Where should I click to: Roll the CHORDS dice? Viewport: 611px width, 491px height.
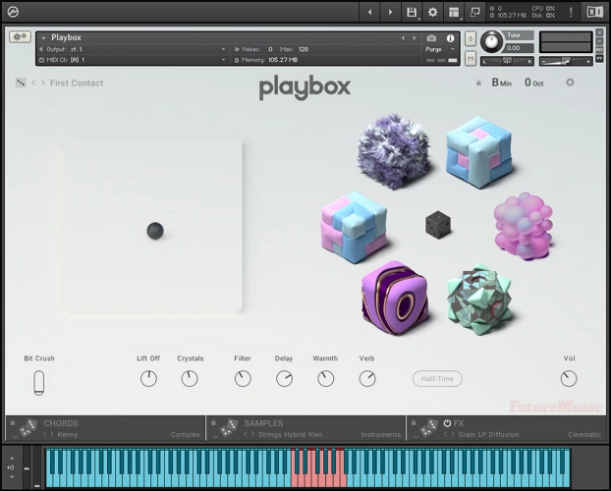tap(28, 427)
